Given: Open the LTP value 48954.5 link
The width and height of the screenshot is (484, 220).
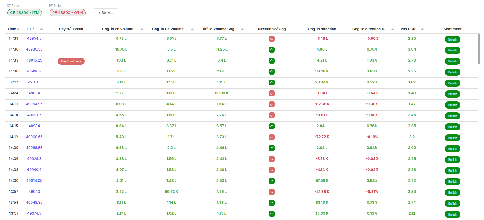Looking at the screenshot, I should 34,38.
